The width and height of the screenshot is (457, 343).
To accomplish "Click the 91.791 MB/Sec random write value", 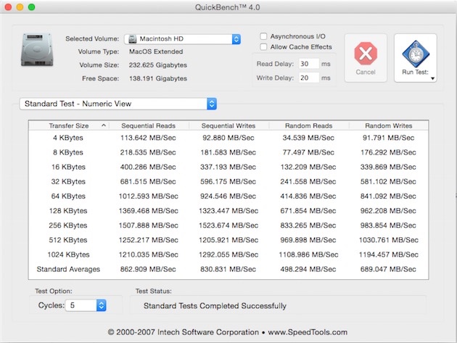I will point(388,138).
